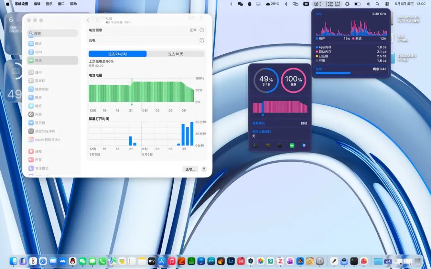
Task: Open 外观 (Appearance) sidebar item
Action: 52,114
